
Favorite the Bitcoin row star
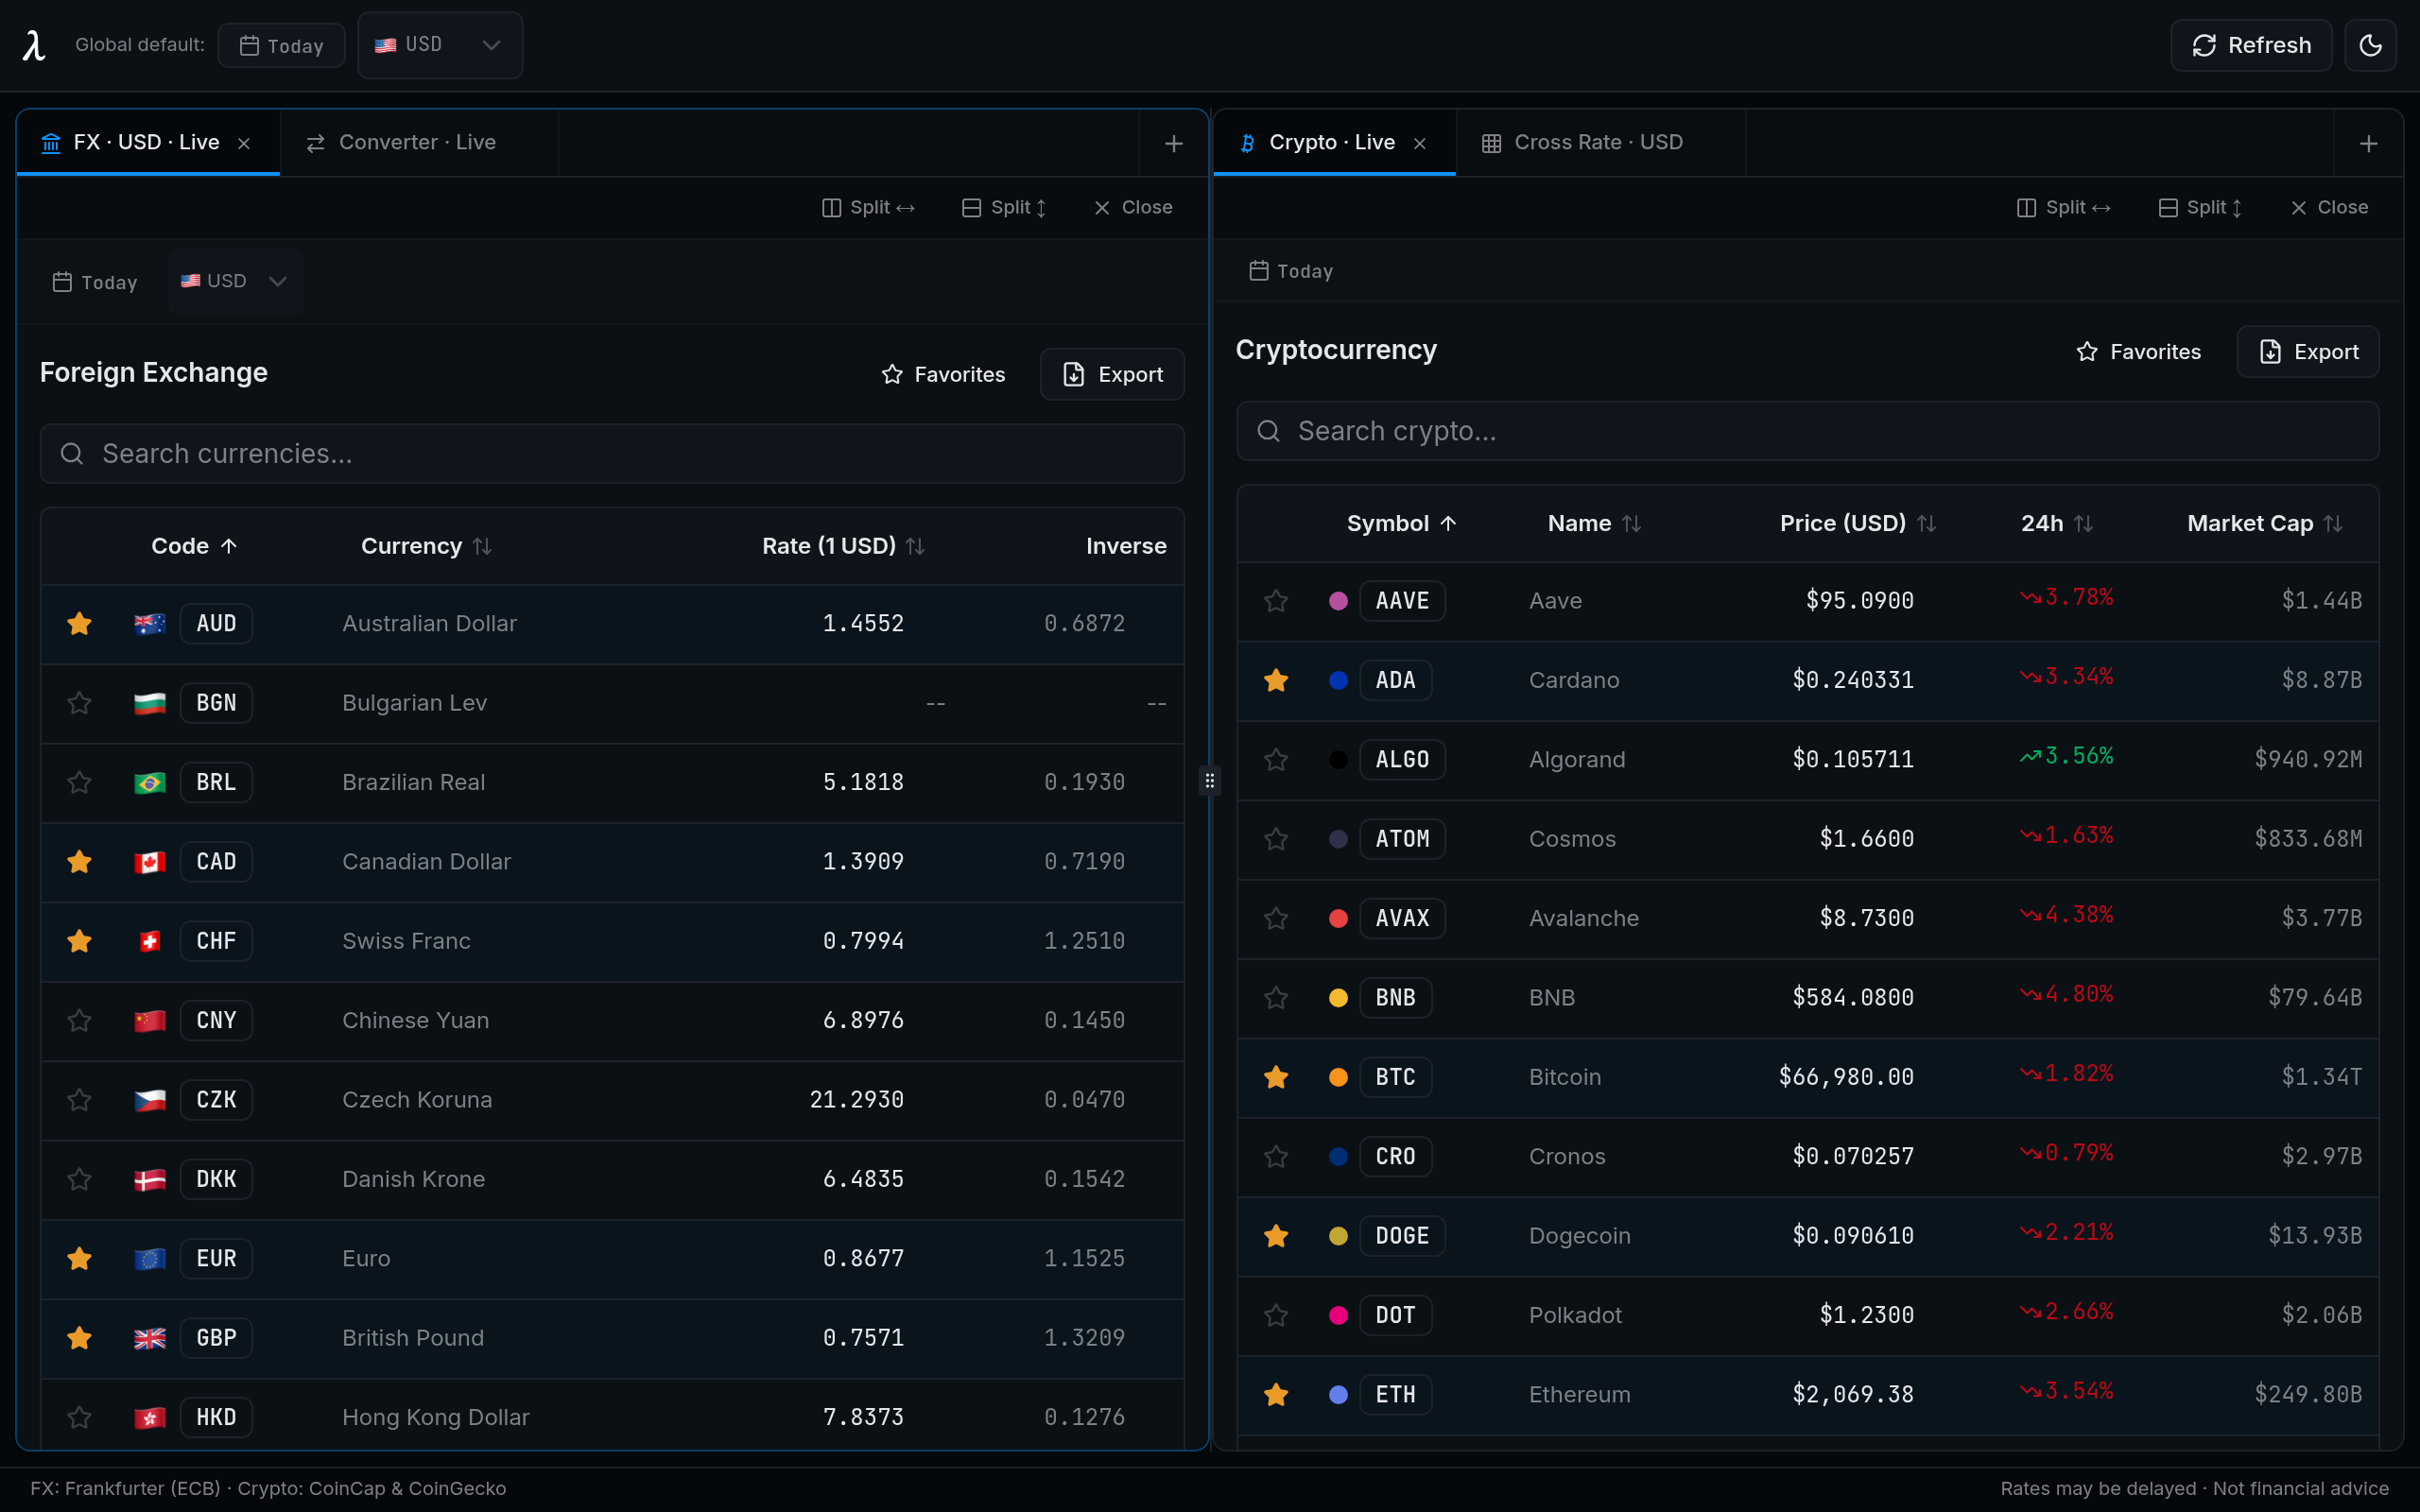[x=1275, y=1077]
